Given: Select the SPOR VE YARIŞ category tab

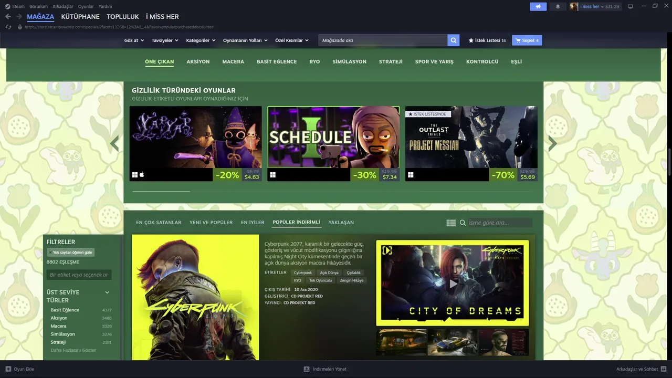Looking at the screenshot, I should pos(434,61).
